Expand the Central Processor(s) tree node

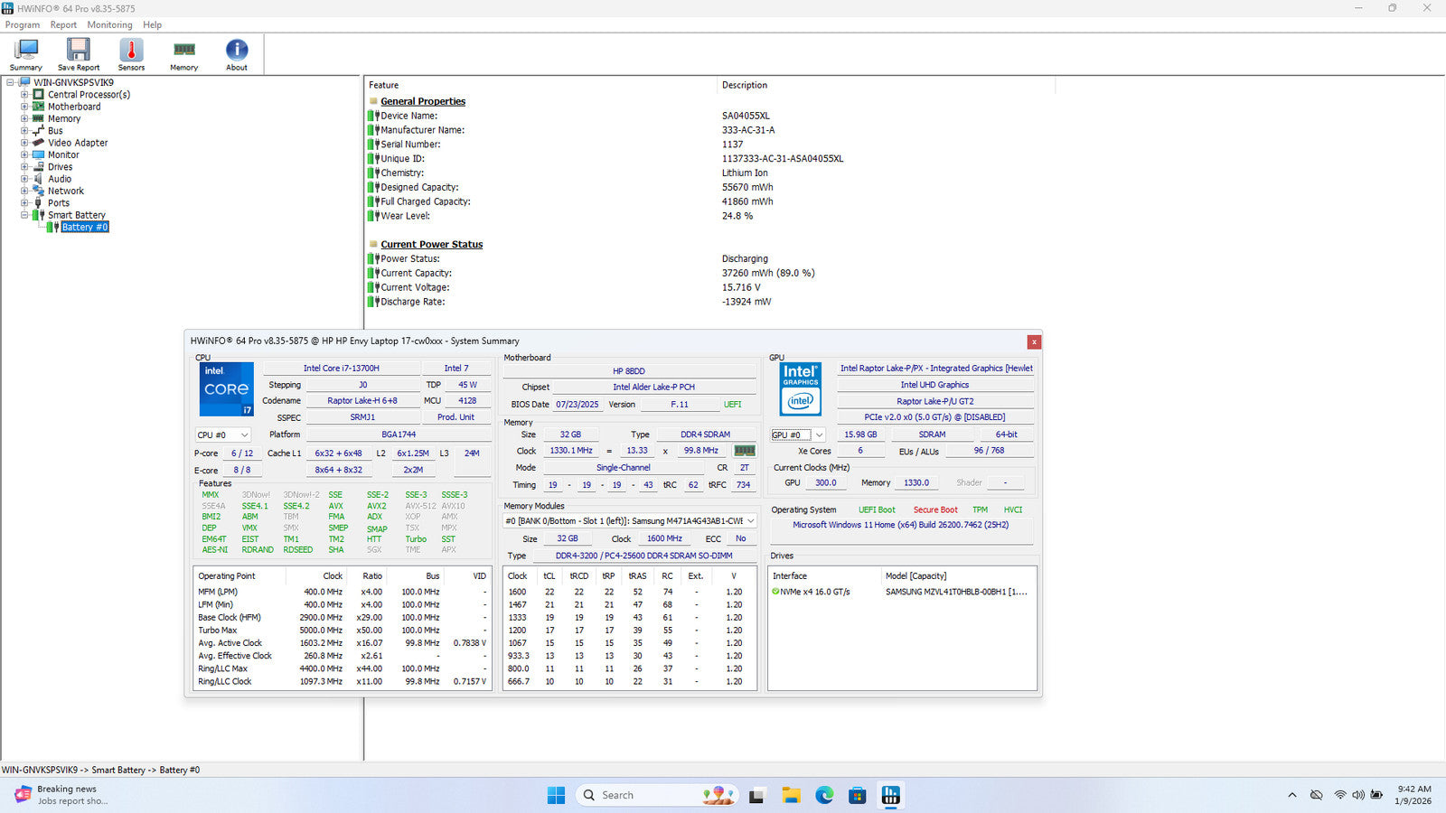point(24,95)
